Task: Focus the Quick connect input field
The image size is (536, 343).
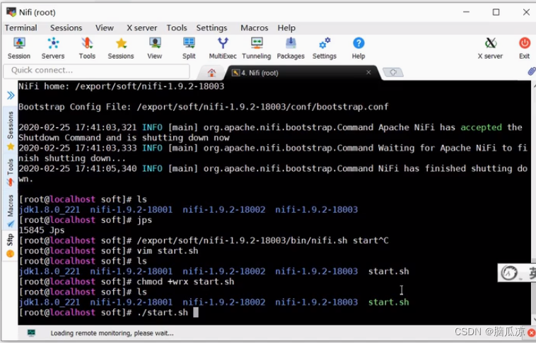Action: pyautogui.click(x=96, y=71)
